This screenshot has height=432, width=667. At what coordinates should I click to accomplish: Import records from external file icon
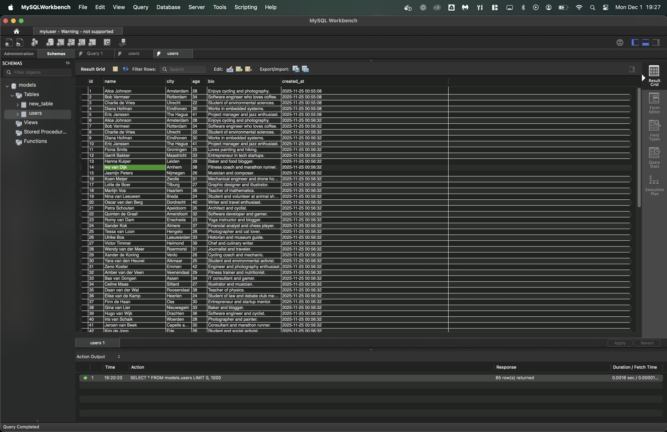[305, 69]
